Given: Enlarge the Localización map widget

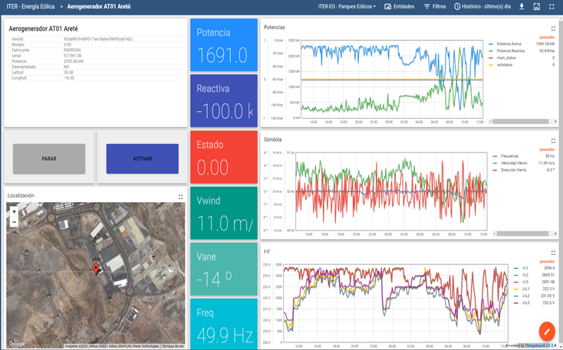Looking at the screenshot, I should pyautogui.click(x=180, y=197).
